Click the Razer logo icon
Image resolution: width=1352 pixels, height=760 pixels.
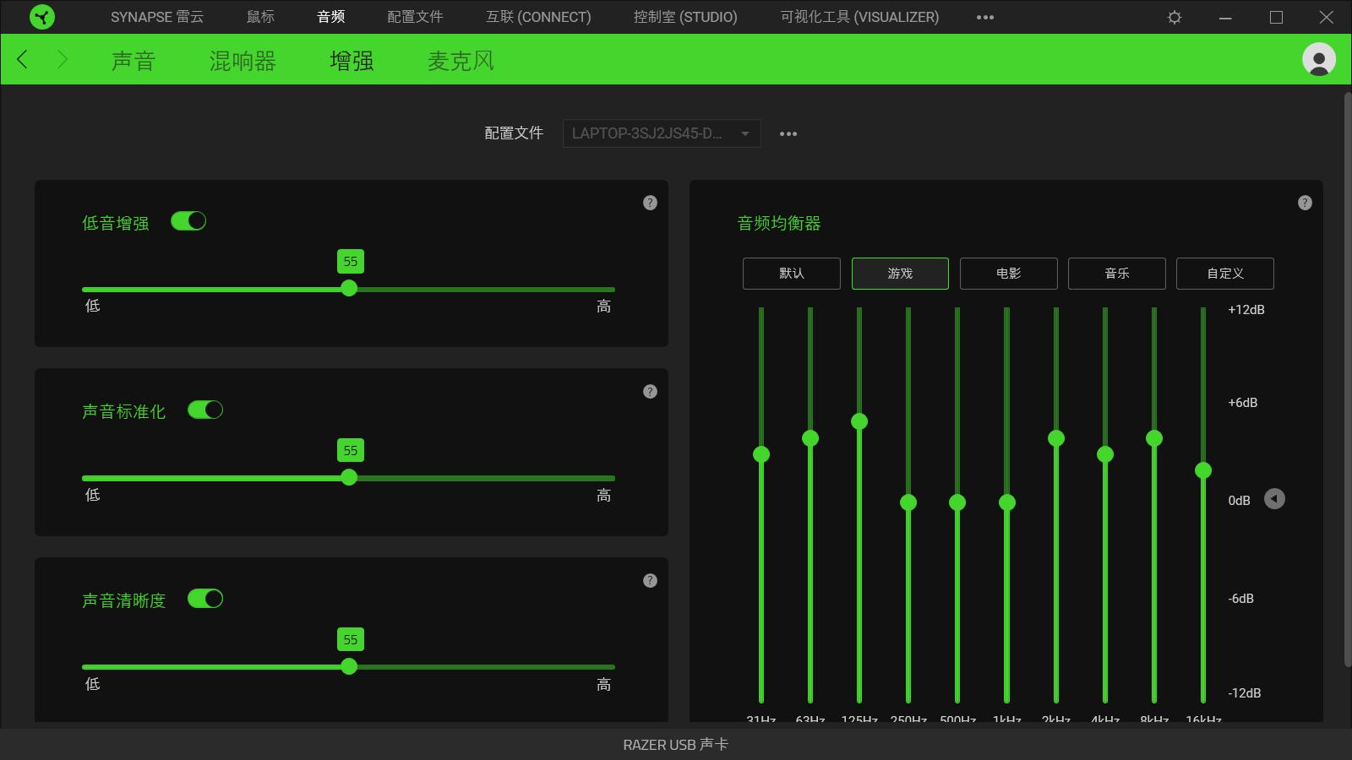(x=41, y=17)
